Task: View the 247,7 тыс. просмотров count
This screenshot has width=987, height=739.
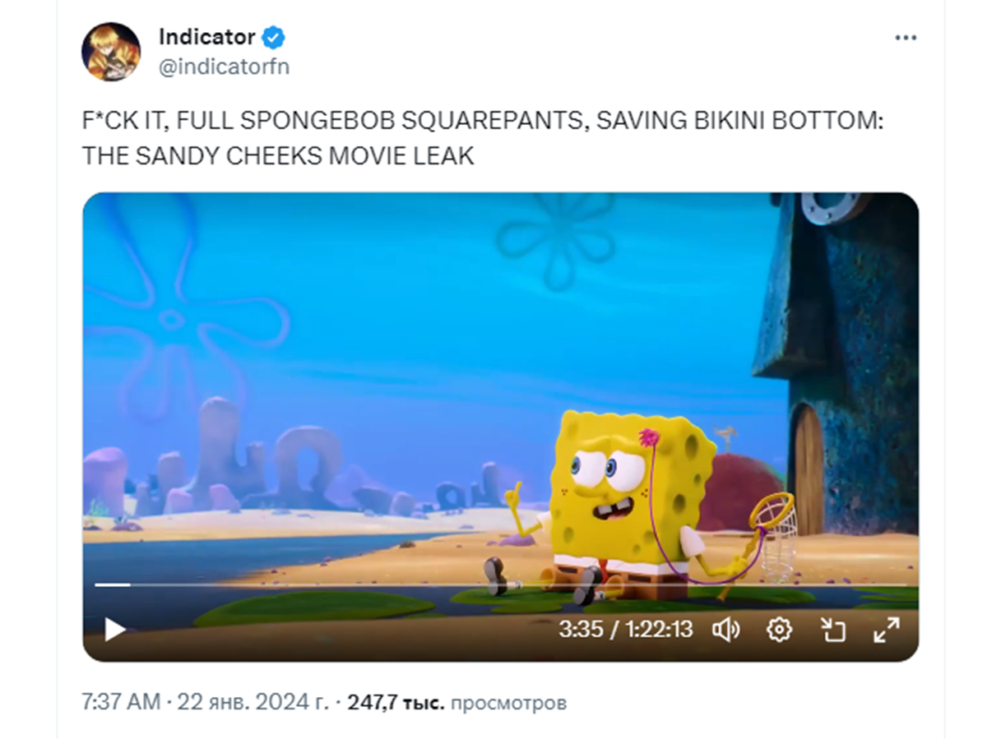Action: pyautogui.click(x=457, y=703)
